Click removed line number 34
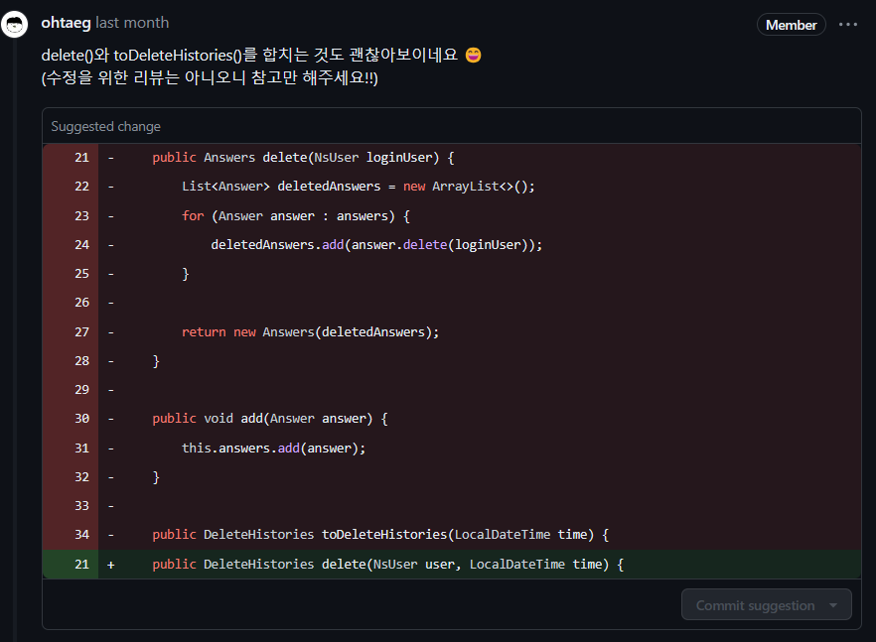Image resolution: width=876 pixels, height=642 pixels. [x=81, y=535]
